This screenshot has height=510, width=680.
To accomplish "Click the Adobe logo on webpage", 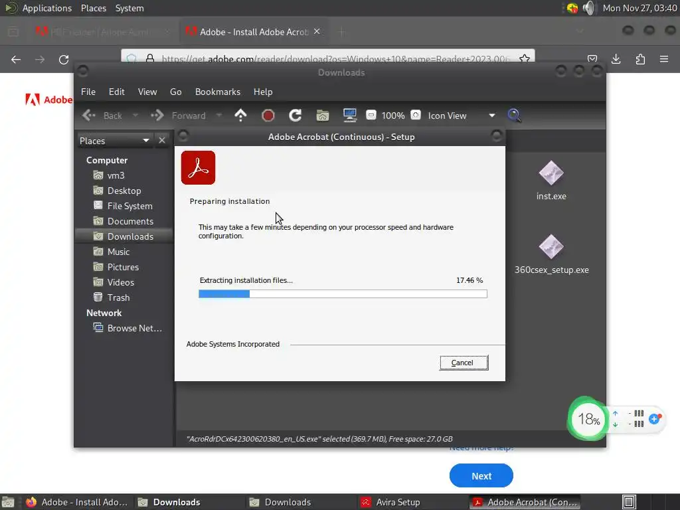I will (48, 100).
